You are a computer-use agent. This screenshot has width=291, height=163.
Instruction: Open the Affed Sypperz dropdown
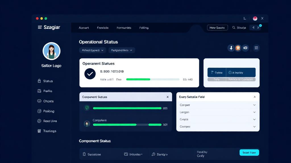click(92, 50)
